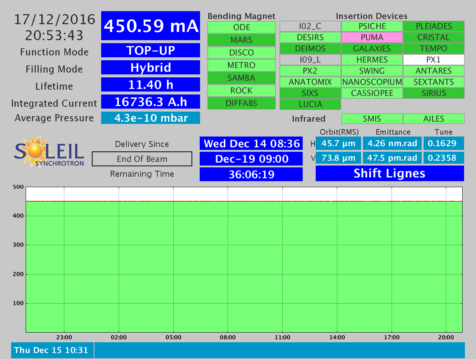Click the DEIMOS beamline box

310,49
